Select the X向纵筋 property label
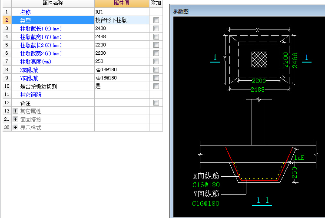325x218 pixels. [30, 70]
